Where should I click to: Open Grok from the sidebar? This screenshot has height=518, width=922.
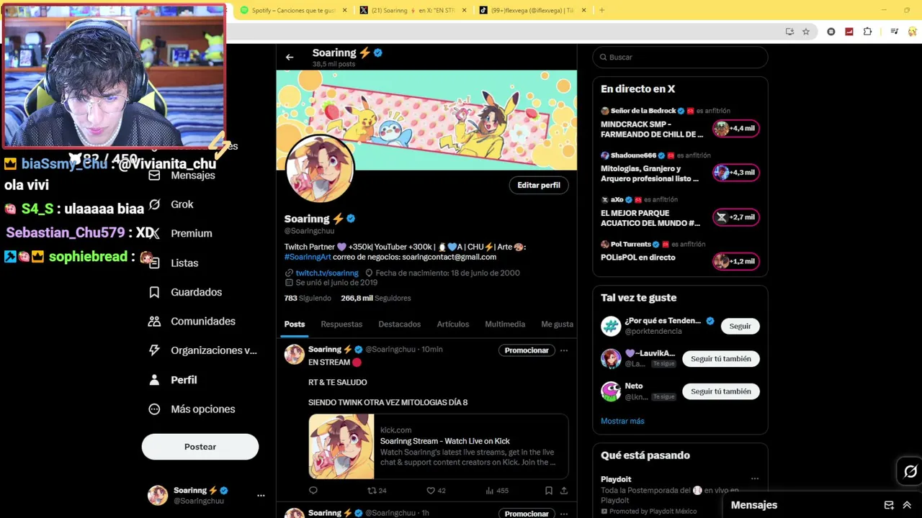point(171,204)
